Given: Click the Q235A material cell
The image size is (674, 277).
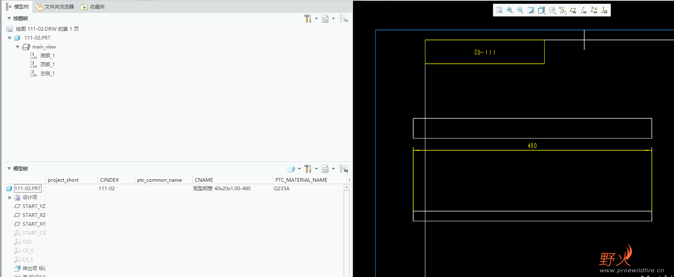Looking at the screenshot, I should [282, 189].
